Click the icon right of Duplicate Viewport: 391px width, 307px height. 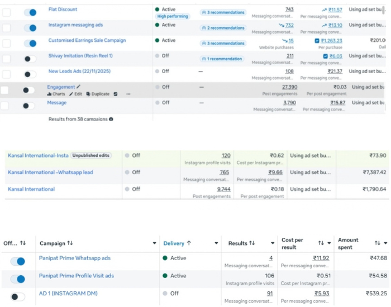point(116,94)
